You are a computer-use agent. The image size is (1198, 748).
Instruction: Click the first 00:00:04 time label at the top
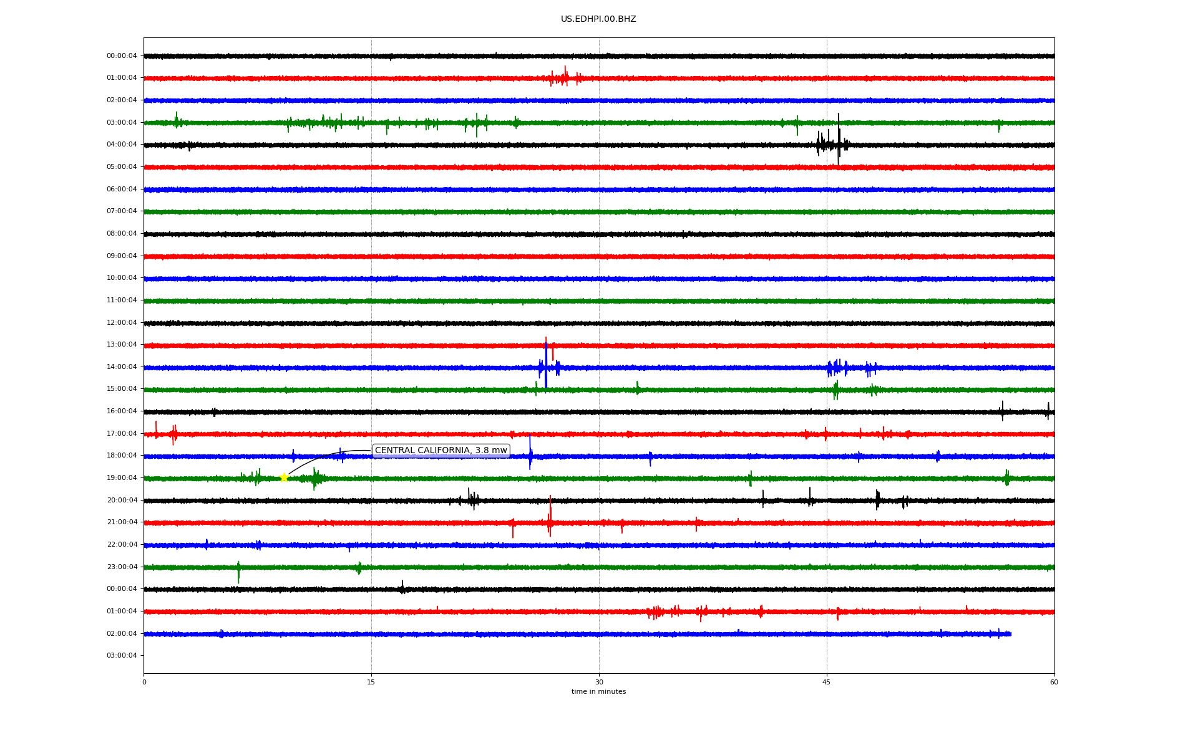click(x=122, y=56)
